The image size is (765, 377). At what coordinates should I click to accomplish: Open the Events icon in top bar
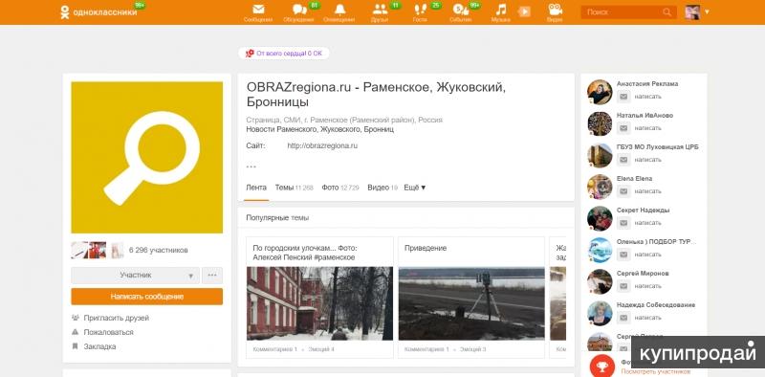pyautogui.click(x=460, y=10)
